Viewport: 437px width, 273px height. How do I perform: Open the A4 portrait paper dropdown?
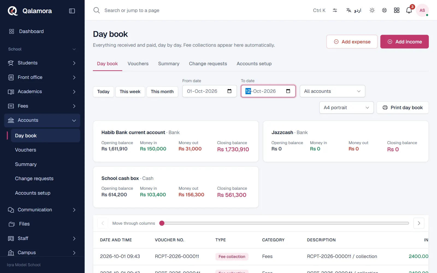tap(346, 108)
